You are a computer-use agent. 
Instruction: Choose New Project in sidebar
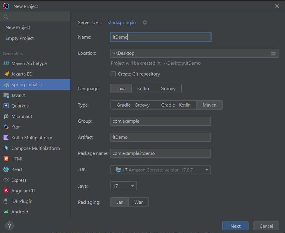tap(18, 28)
